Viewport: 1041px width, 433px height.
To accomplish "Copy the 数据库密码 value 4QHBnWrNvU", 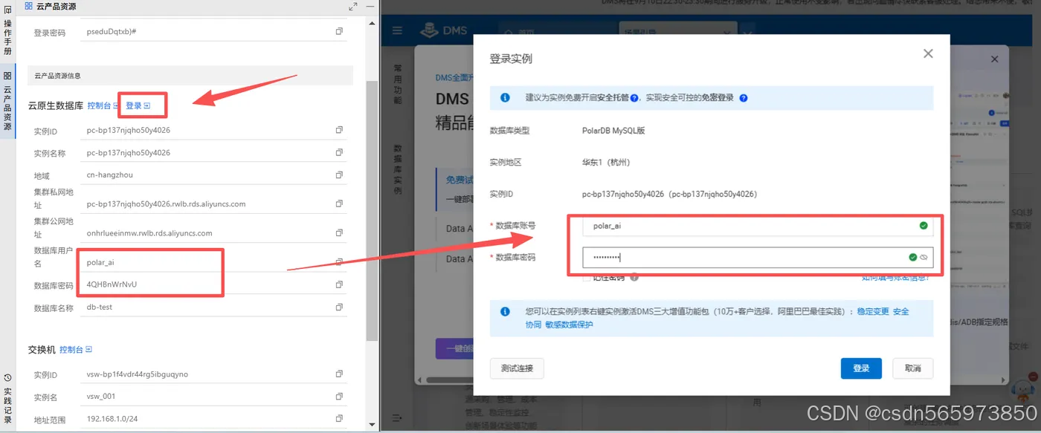I will tap(339, 284).
